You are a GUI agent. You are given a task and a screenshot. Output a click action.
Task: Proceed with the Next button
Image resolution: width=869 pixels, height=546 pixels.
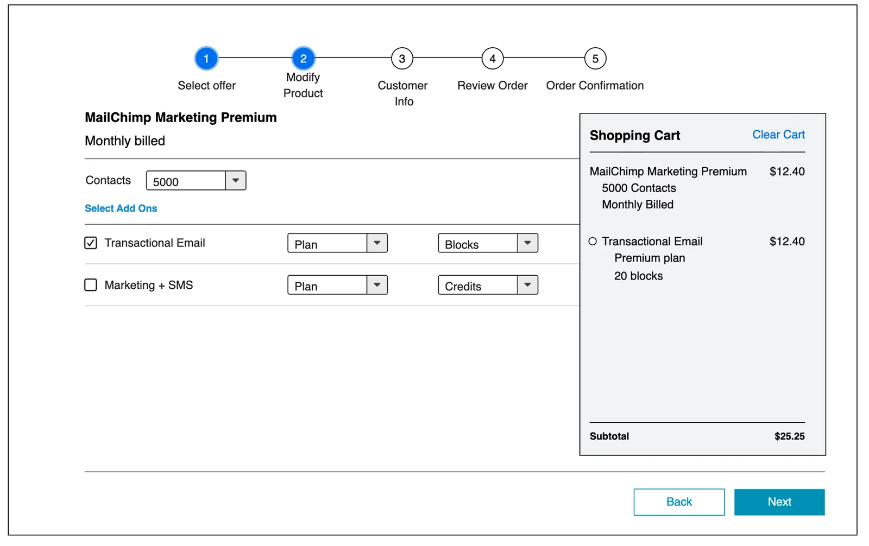779,502
